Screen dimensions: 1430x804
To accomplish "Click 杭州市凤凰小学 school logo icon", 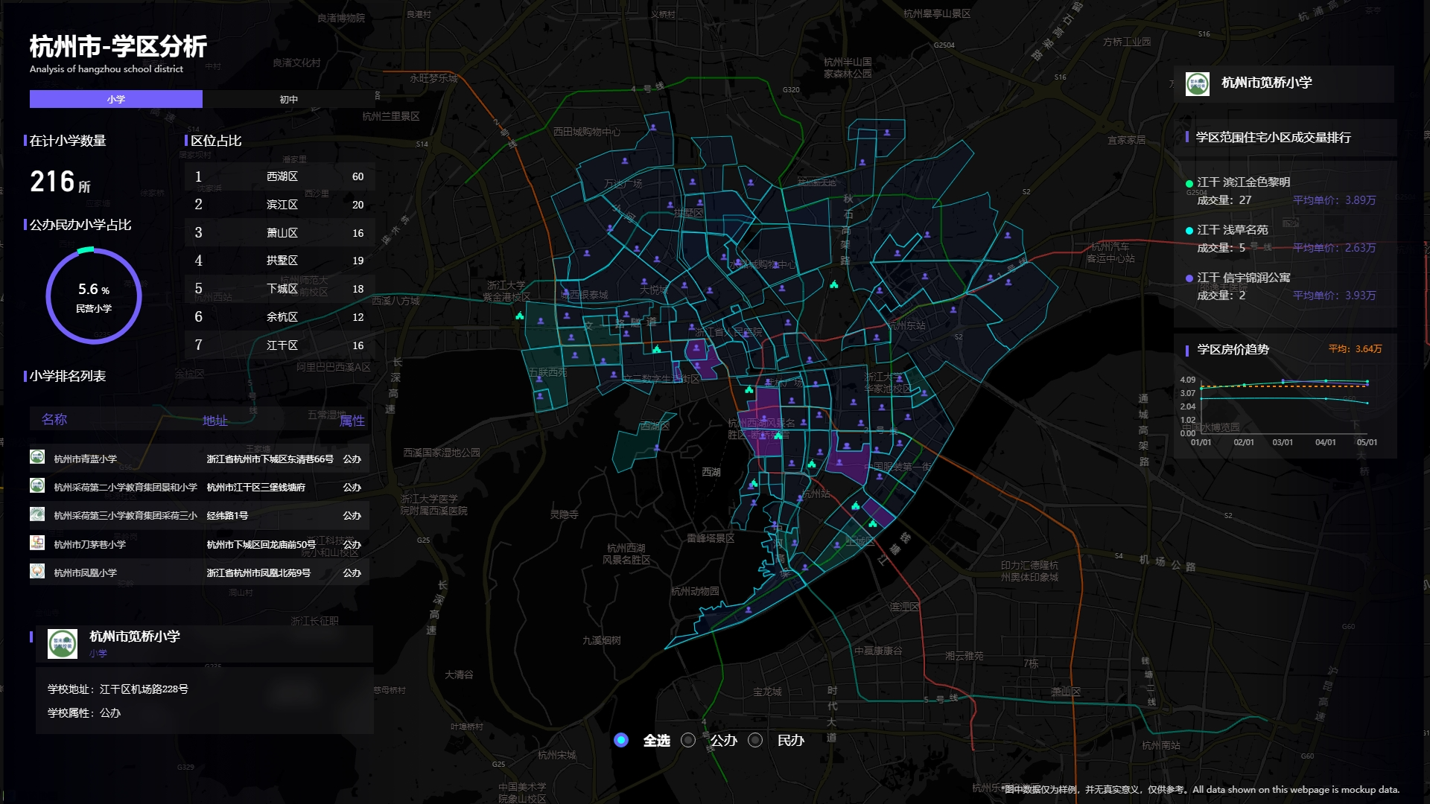I will [x=37, y=571].
